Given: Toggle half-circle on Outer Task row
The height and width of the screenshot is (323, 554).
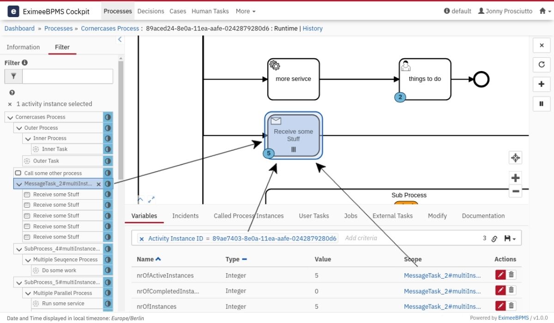Looking at the screenshot, I should tap(108, 161).
